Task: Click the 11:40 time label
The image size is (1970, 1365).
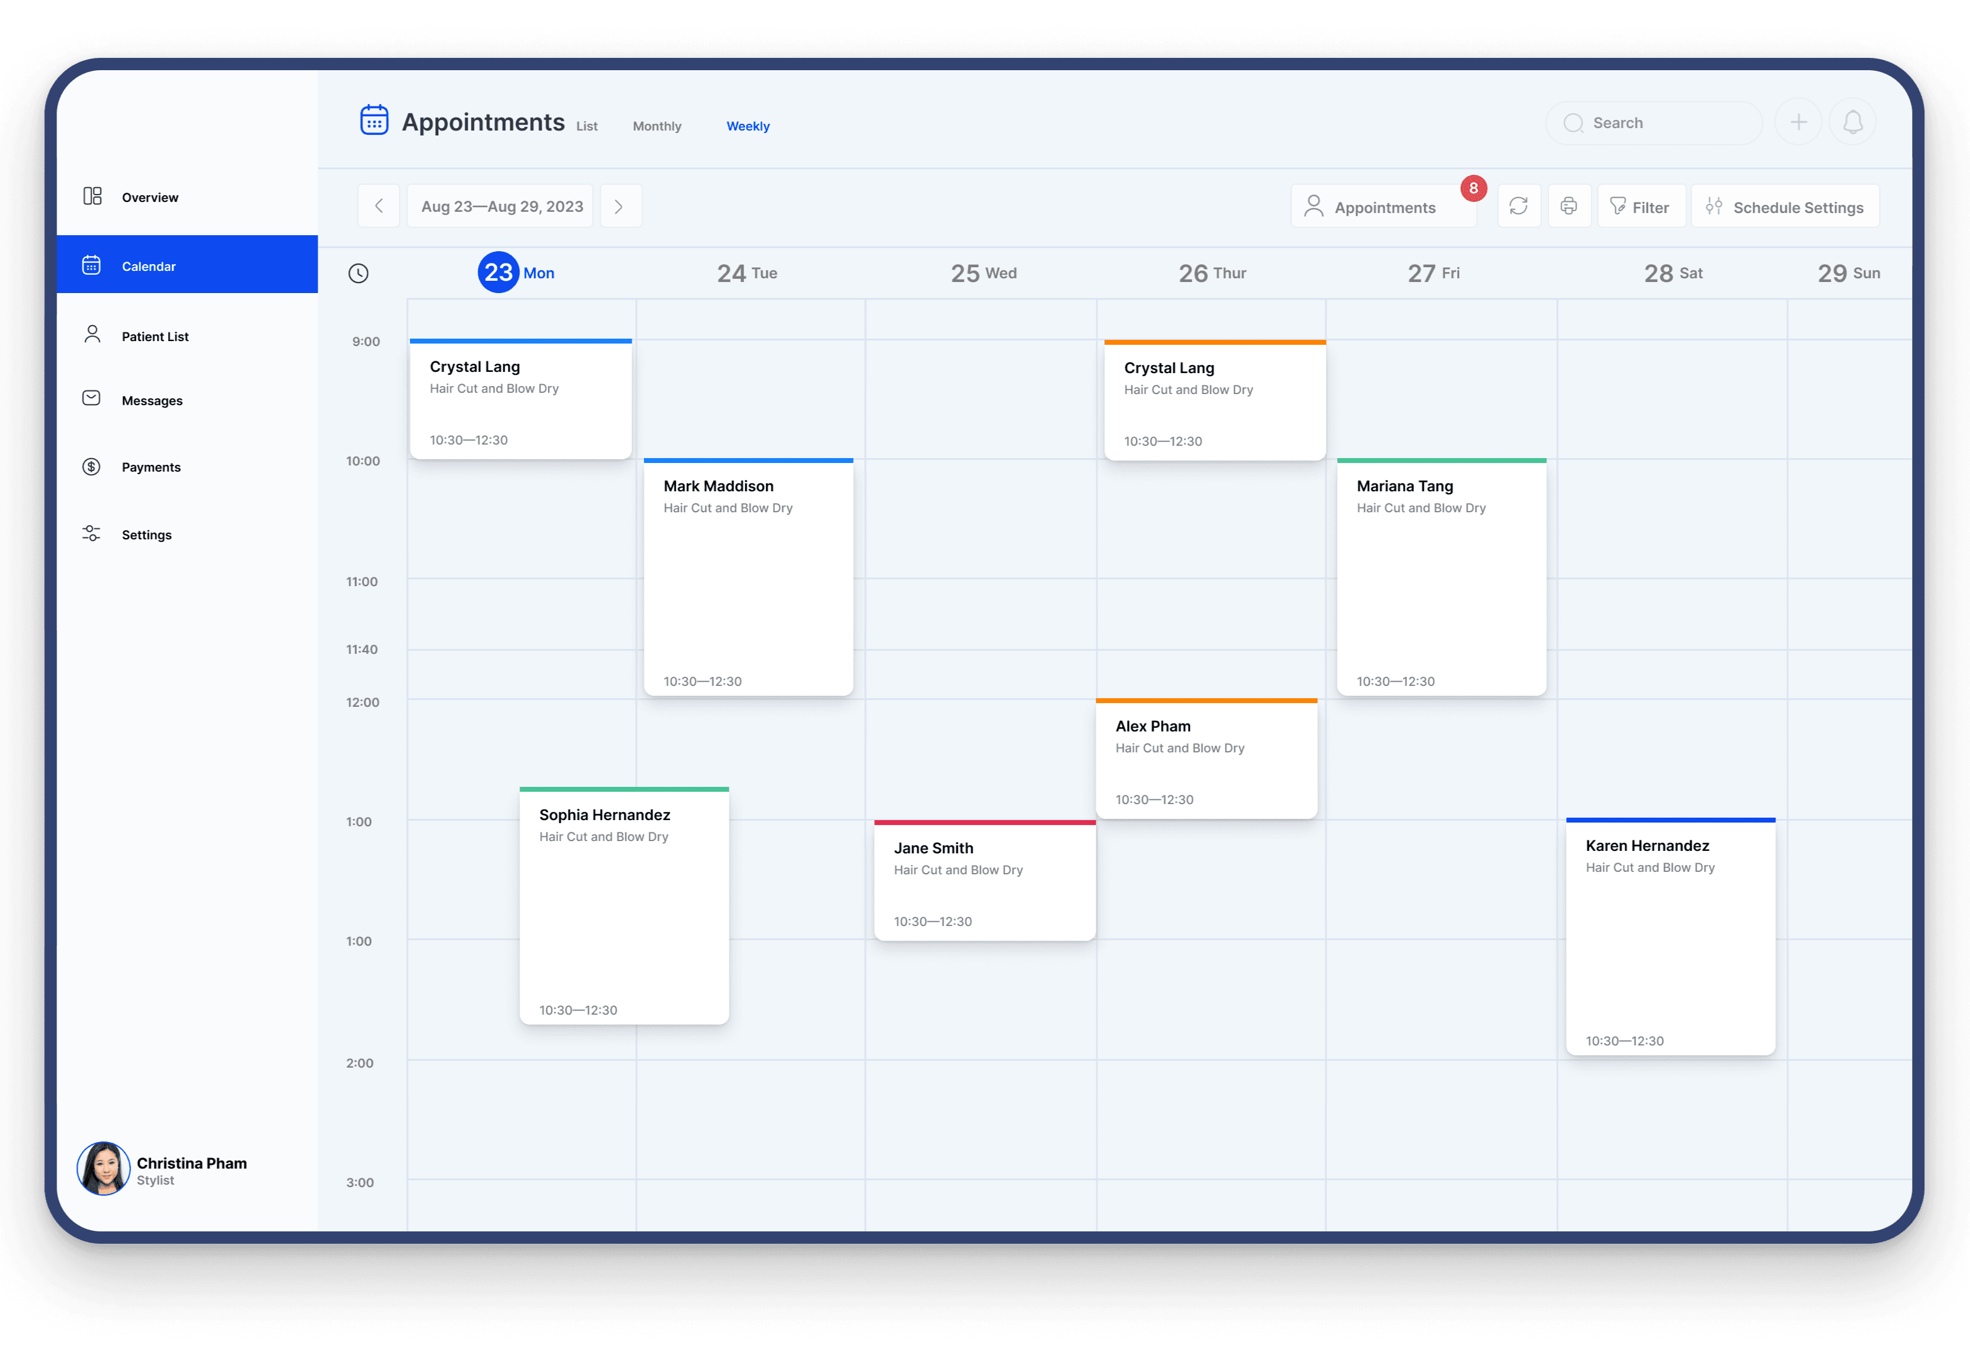Action: (362, 649)
